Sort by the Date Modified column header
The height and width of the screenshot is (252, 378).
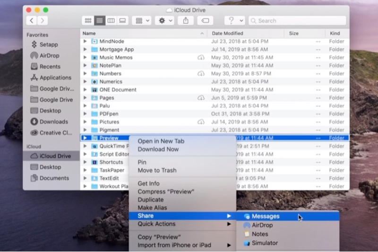pos(246,34)
